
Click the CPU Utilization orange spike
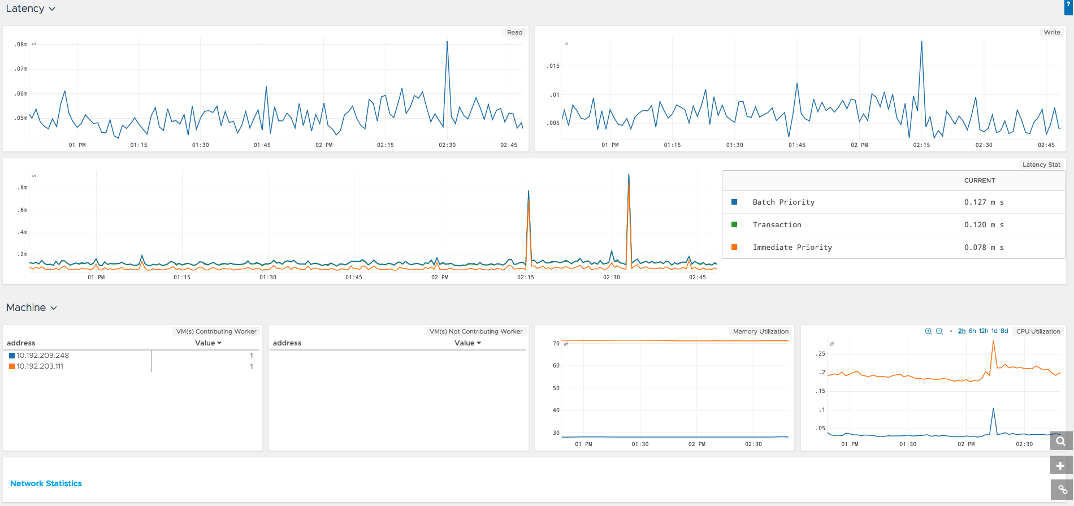tap(993, 341)
